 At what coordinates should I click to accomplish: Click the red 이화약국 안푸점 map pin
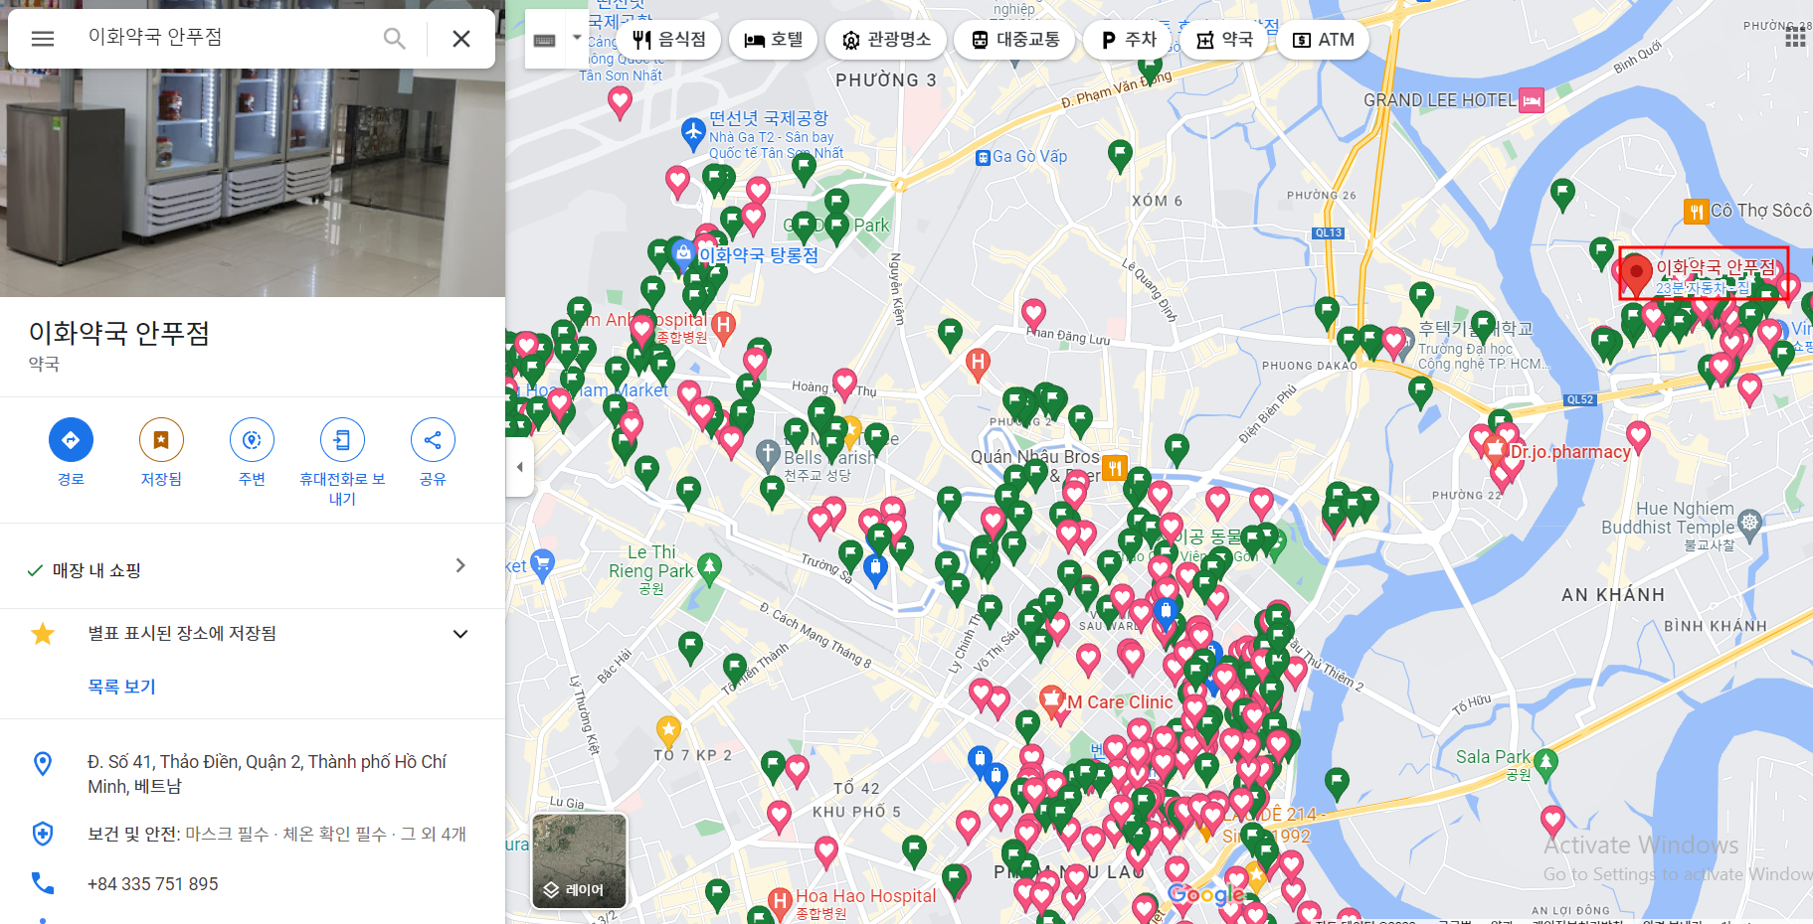1635,273
